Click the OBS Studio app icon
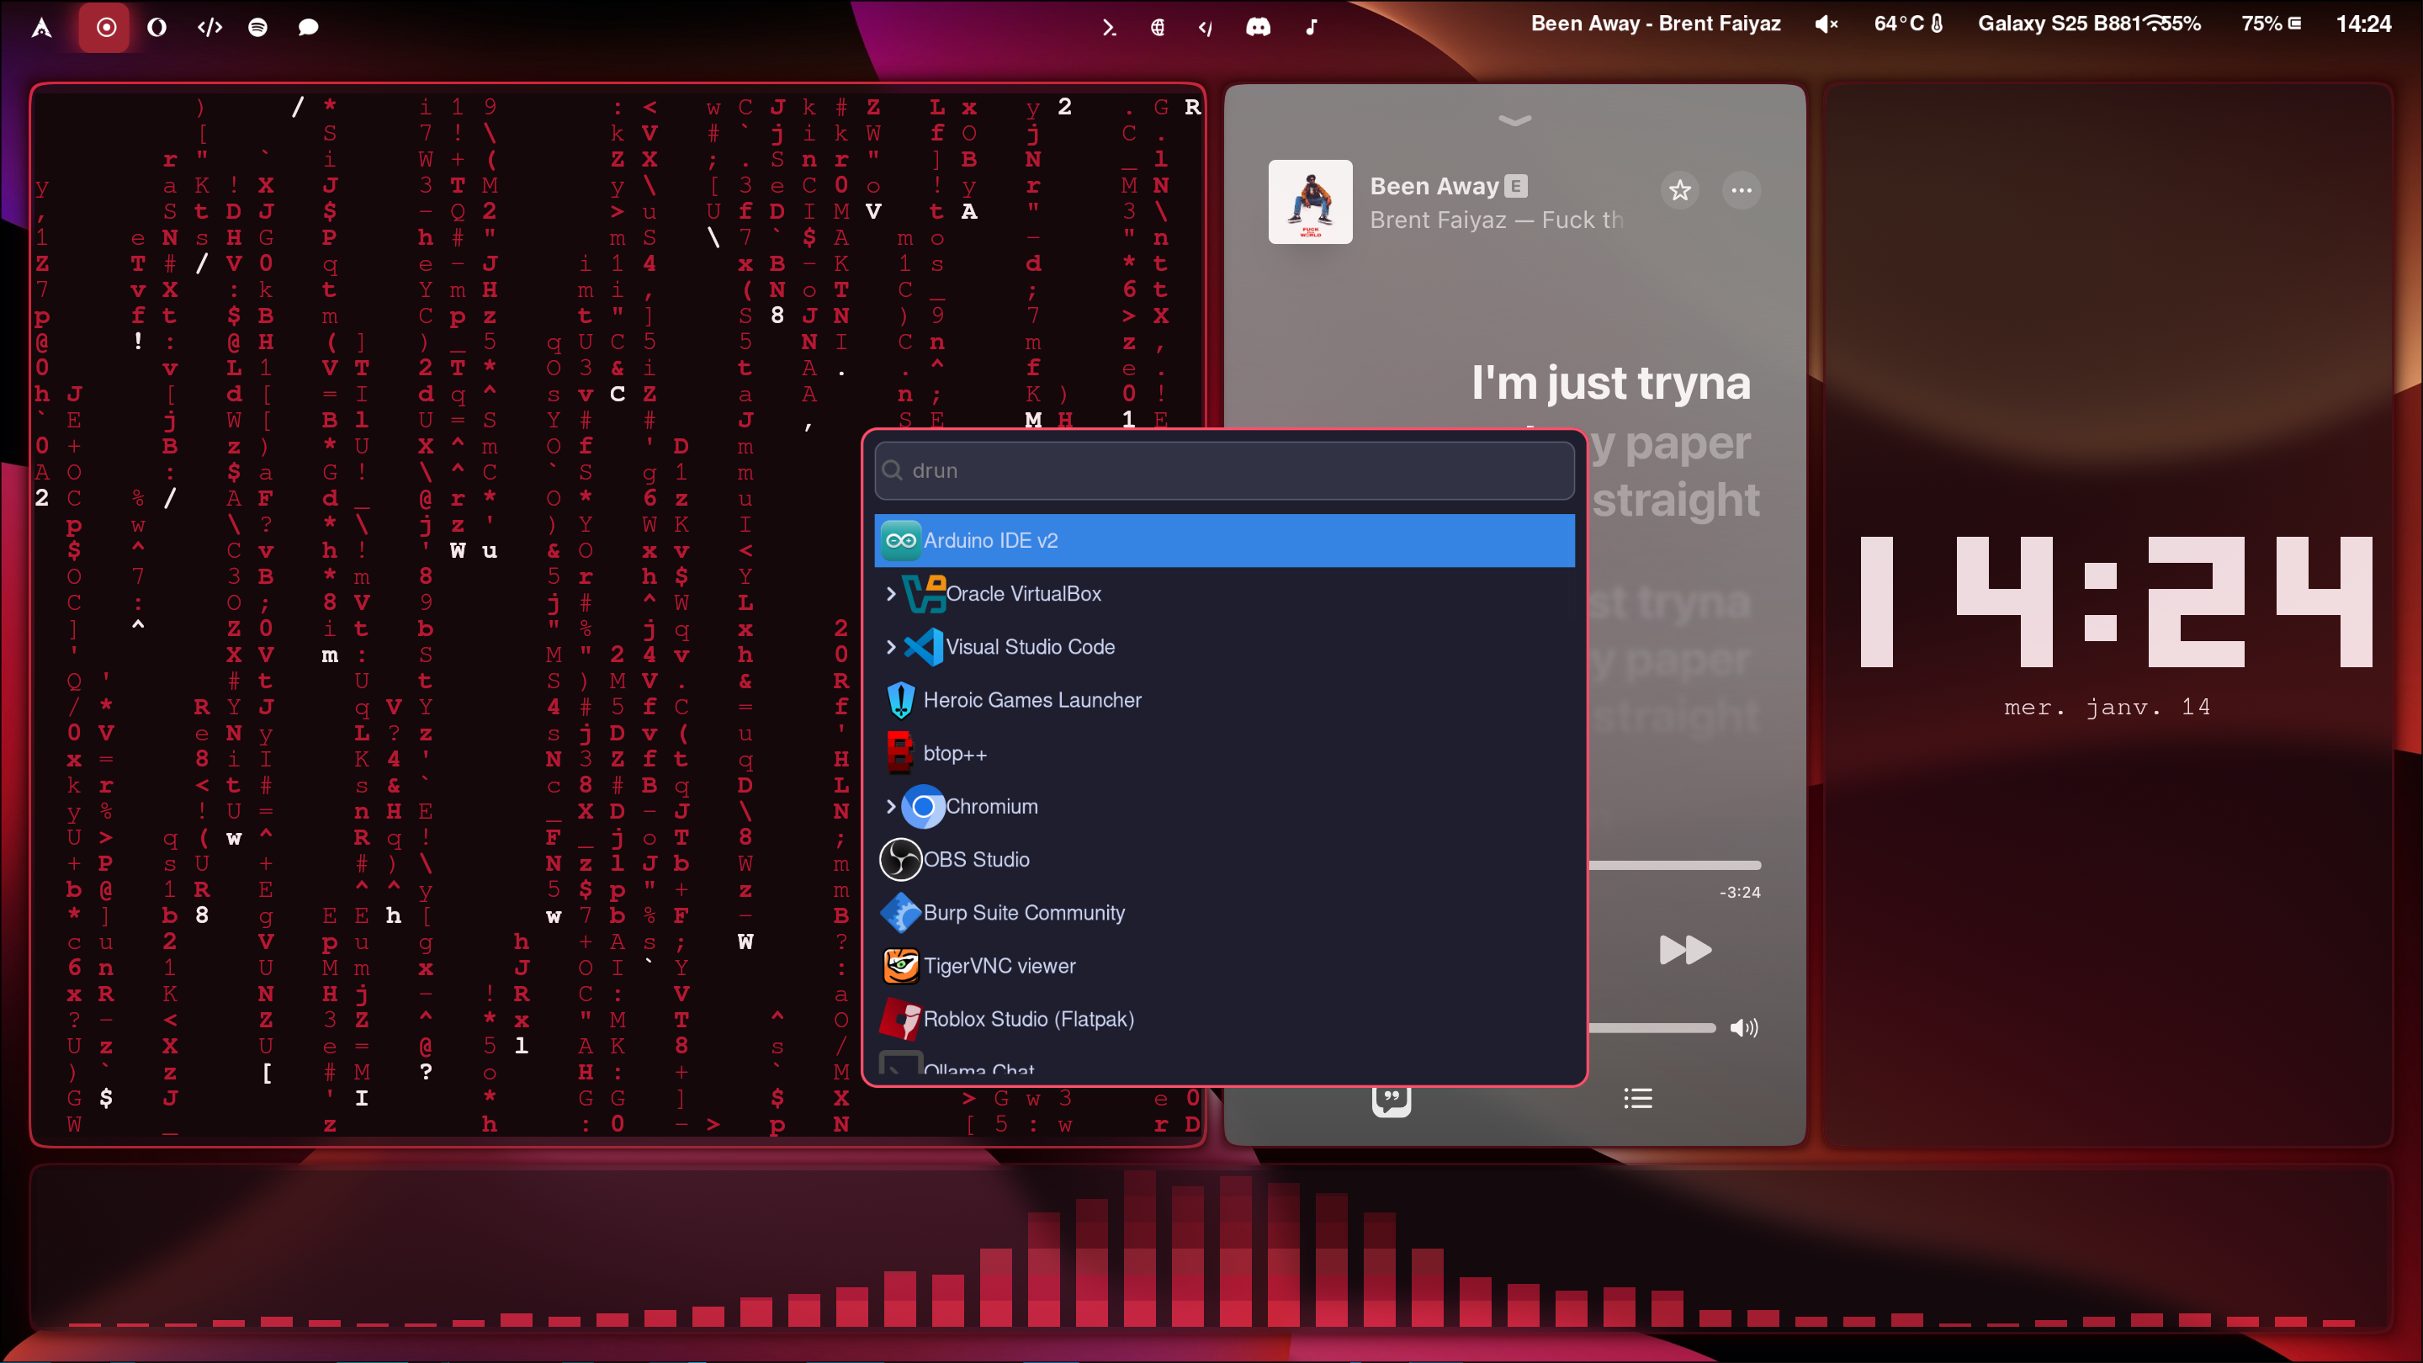 tap(900, 860)
